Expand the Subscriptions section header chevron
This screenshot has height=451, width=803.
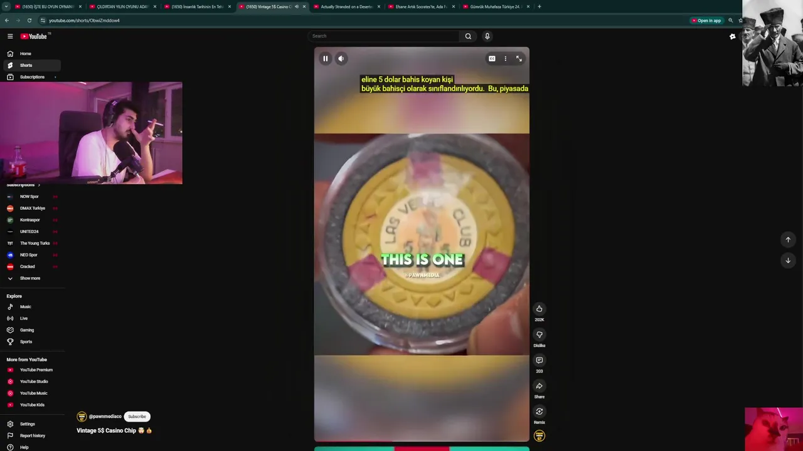tap(39, 185)
